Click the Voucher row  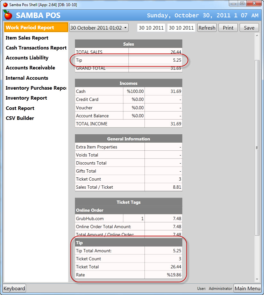coord(128,108)
